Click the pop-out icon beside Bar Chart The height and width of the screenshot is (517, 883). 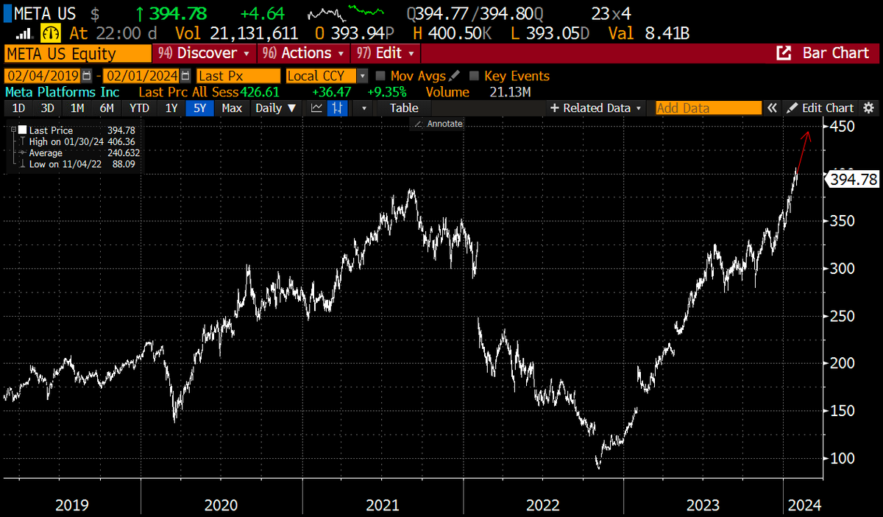coord(784,53)
